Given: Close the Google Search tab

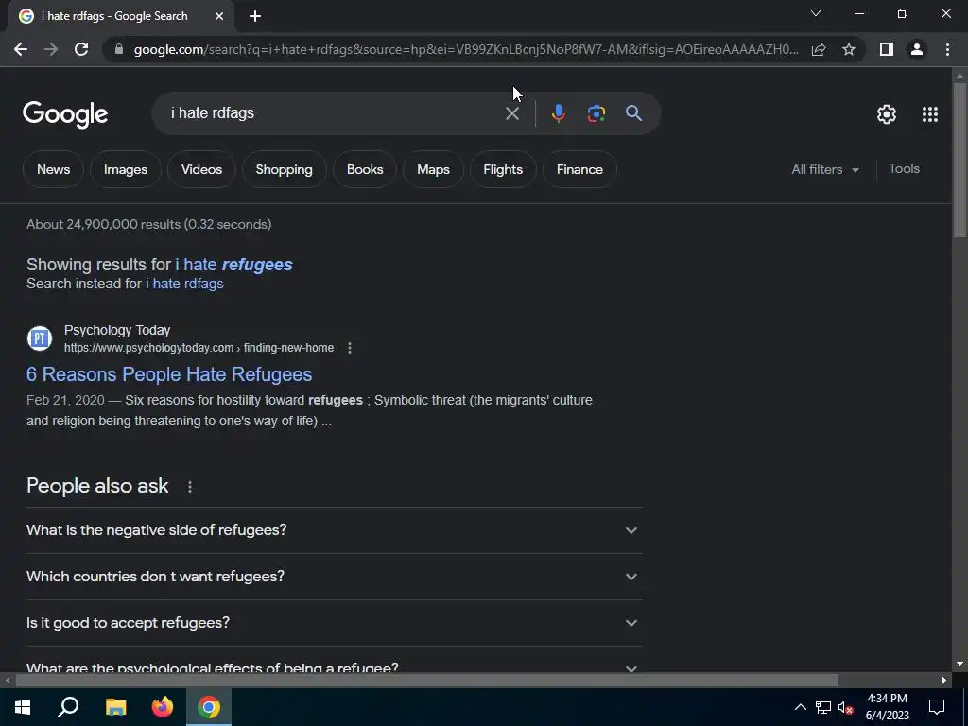Looking at the screenshot, I should 219,17.
